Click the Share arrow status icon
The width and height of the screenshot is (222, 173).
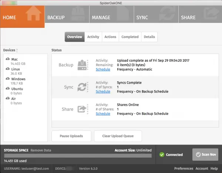82,109
